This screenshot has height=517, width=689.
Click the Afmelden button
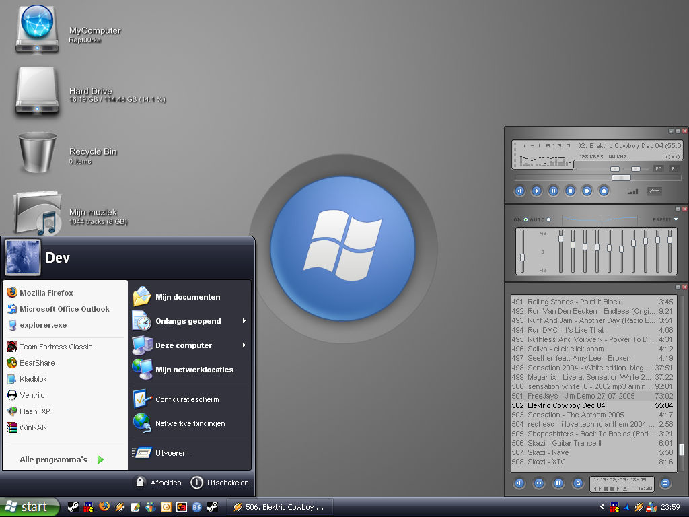(x=158, y=482)
